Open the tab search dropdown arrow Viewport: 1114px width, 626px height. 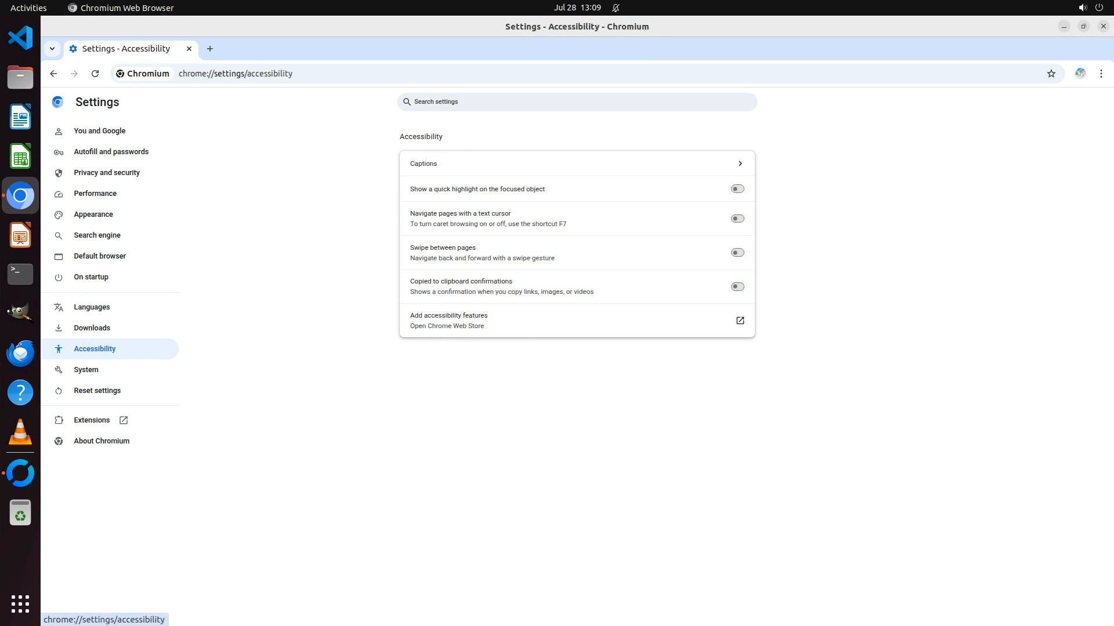tap(52, 49)
